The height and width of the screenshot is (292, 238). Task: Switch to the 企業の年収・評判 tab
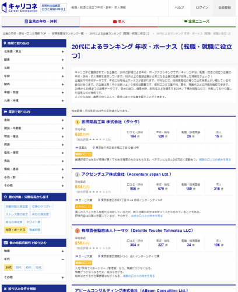coord(41,22)
